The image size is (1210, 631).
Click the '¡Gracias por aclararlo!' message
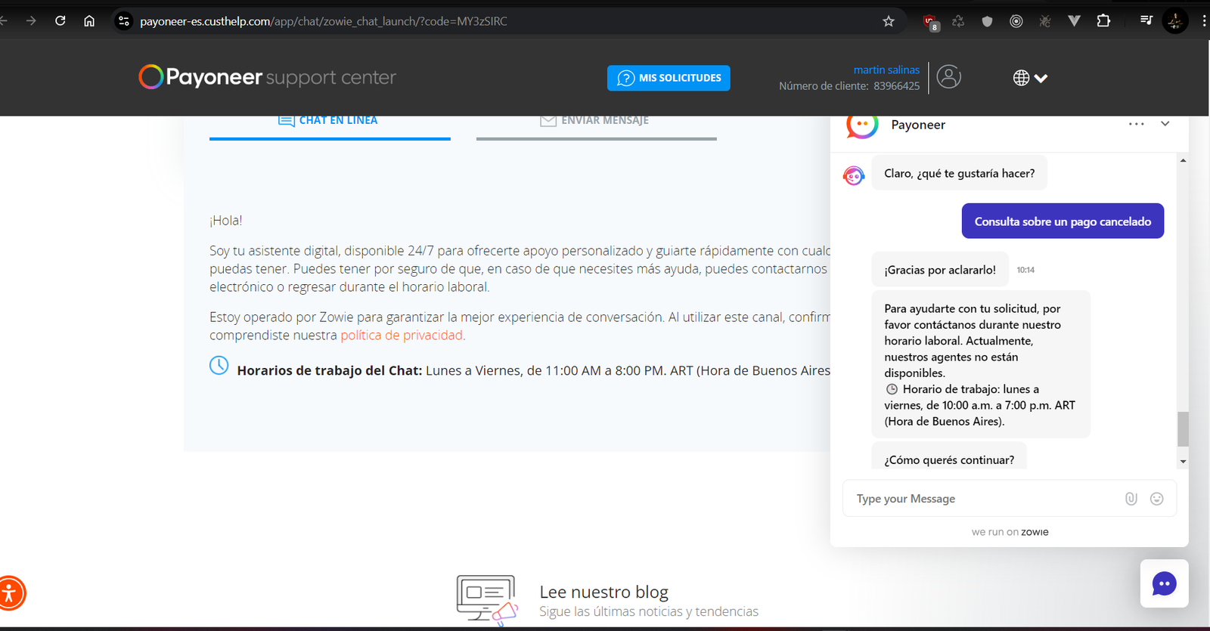tap(940, 270)
